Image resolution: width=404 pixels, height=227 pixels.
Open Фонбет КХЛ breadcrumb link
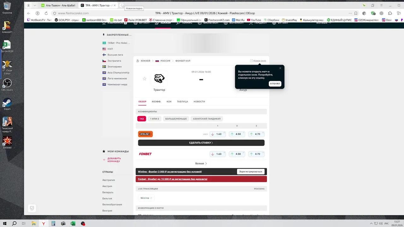point(183,61)
